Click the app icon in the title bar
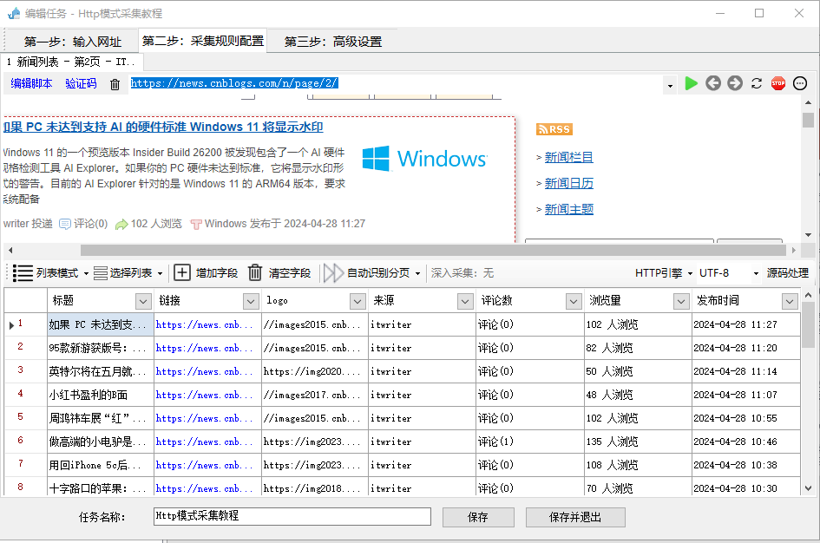Screen dimensions: 820x543 click(14, 14)
